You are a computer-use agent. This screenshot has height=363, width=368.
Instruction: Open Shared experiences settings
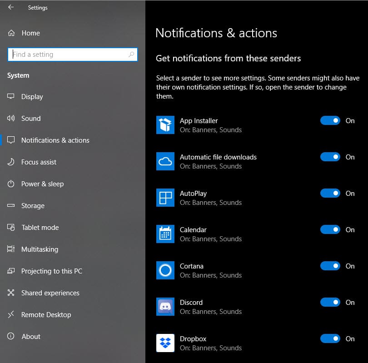(x=73, y=293)
